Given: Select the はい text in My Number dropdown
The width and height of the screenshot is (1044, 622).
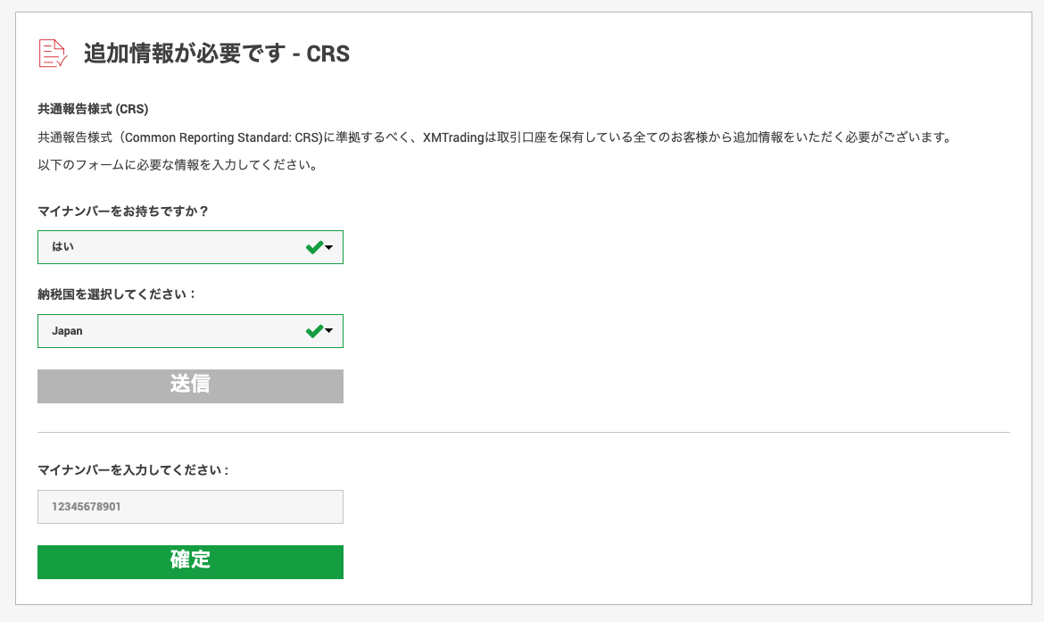Looking at the screenshot, I should [62, 247].
